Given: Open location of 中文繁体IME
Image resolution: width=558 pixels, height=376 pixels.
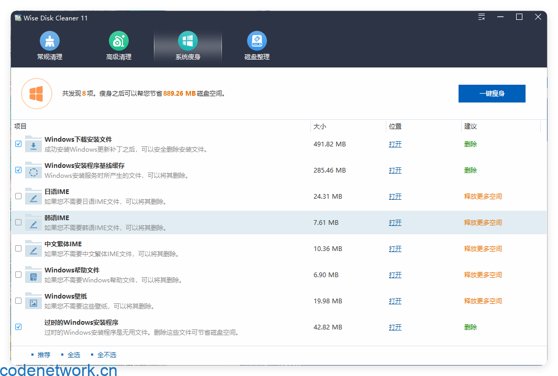Looking at the screenshot, I should (x=395, y=249).
